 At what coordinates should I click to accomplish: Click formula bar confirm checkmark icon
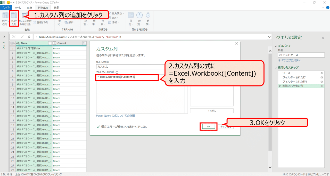[x=22, y=37]
